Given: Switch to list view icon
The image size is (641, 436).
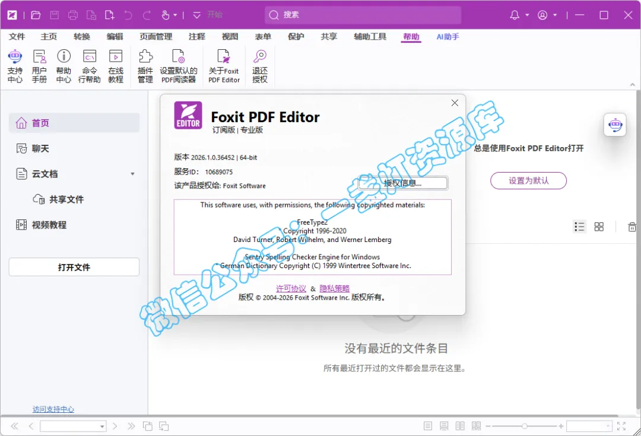Looking at the screenshot, I should 579,227.
